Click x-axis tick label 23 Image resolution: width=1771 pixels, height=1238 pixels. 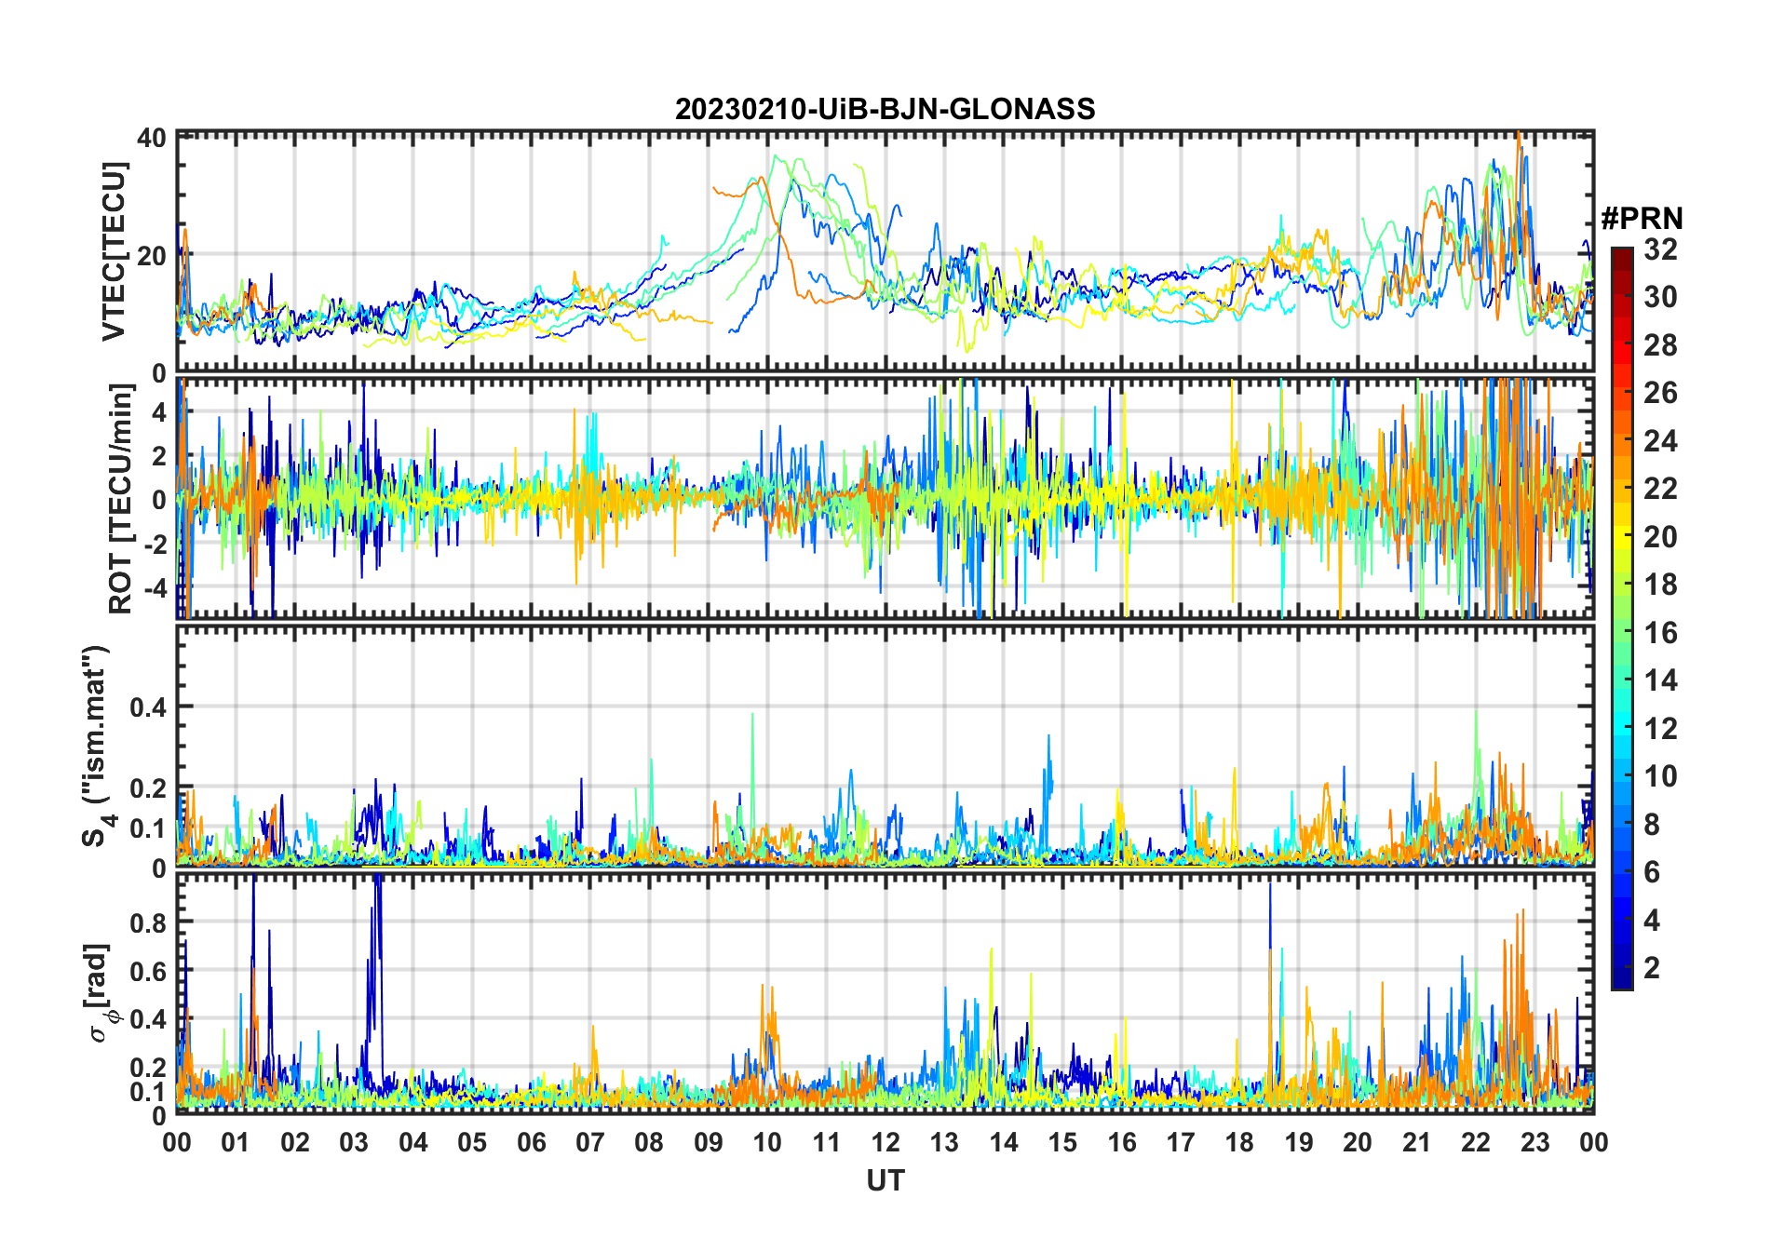[x=1534, y=1142]
